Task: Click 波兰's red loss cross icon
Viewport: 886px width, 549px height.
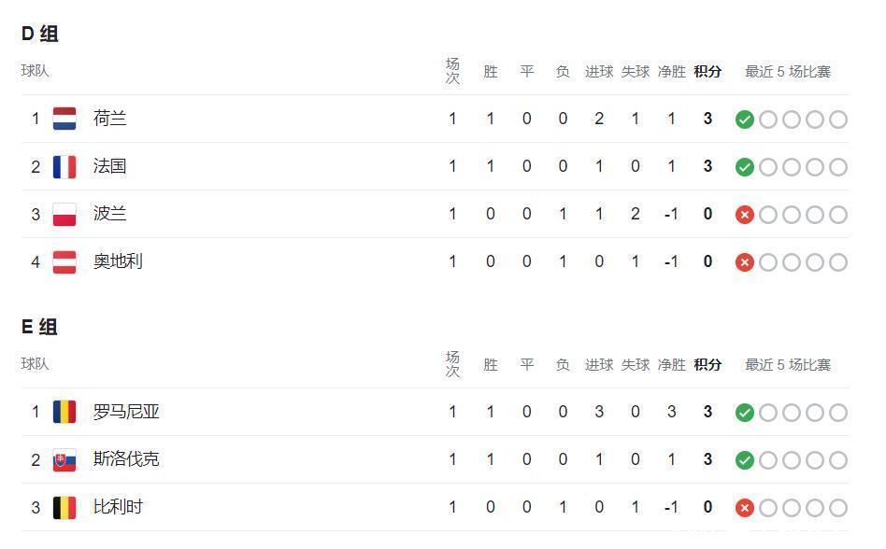Action: coord(745,215)
